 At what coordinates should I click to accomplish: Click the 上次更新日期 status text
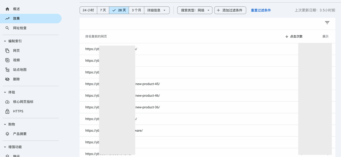pyautogui.click(x=315, y=10)
